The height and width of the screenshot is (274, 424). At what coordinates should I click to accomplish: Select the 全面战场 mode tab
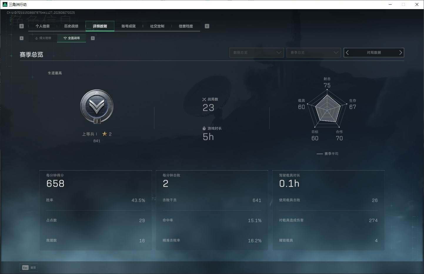[71, 38]
